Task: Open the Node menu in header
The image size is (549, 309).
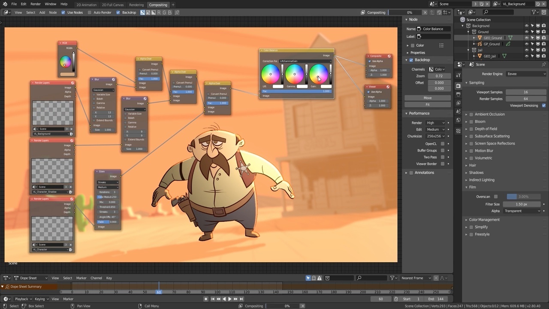Action: pos(53,12)
